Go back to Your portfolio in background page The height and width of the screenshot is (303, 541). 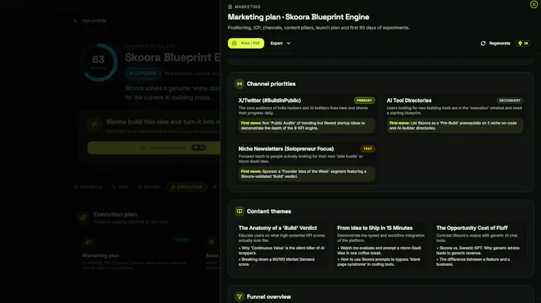tap(94, 21)
